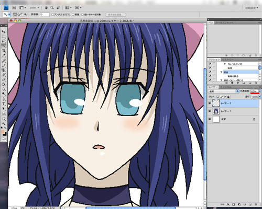Screen dimensions: 262x209
Task: Toggle the 全レイヤーを対象 checkbox
Action: point(82,15)
